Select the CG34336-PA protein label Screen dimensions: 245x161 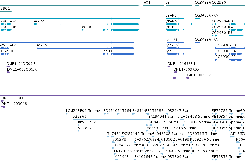[x=206, y=40]
